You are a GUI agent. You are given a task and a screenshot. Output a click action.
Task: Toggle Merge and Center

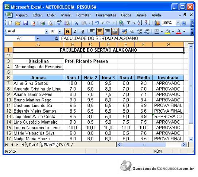115,31
